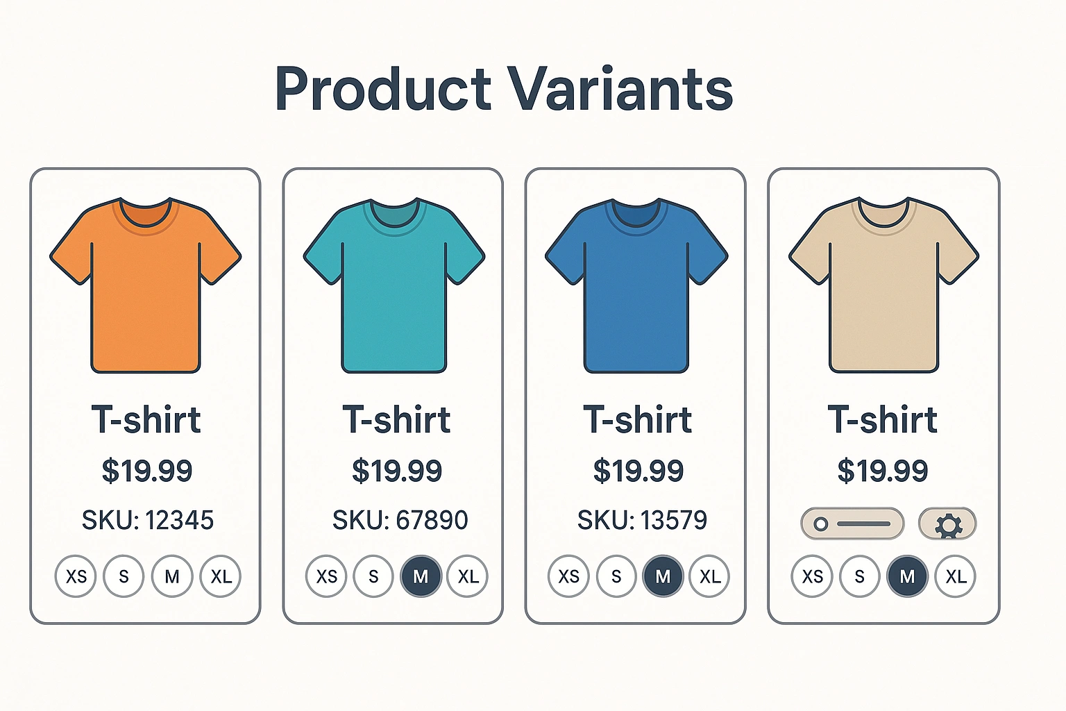Click the blue T-shirt image

(636, 285)
